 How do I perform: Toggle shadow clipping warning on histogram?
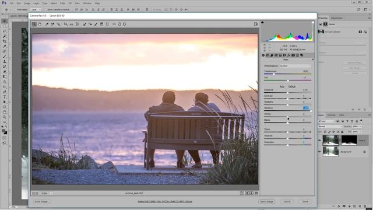pyautogui.click(x=262, y=22)
